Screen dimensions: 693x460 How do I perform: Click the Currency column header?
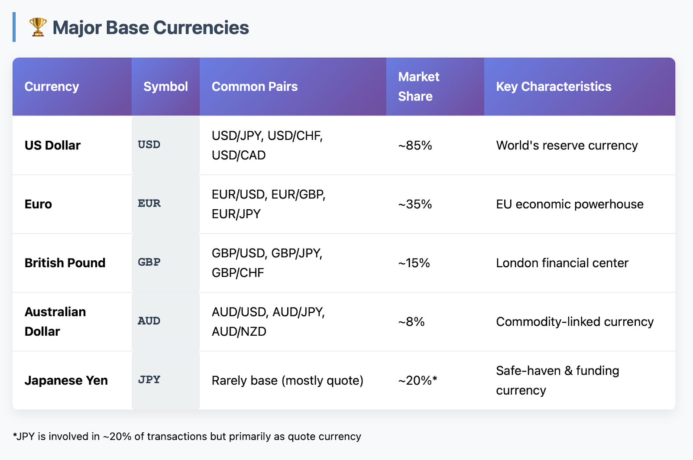(52, 87)
